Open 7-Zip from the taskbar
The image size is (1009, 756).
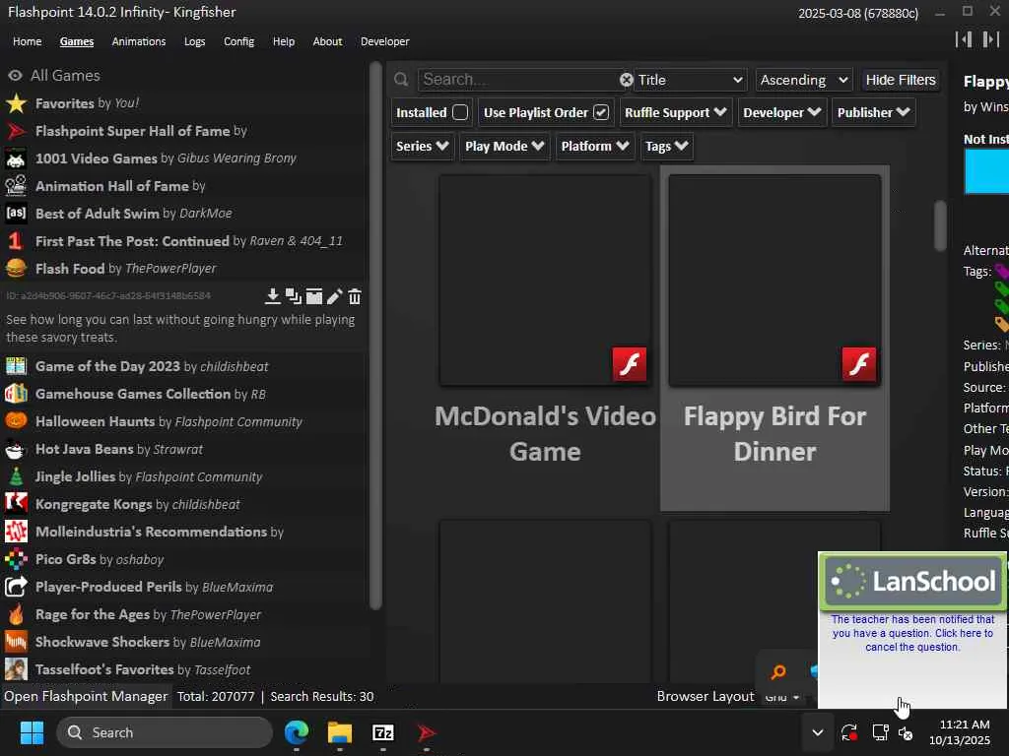tap(383, 732)
